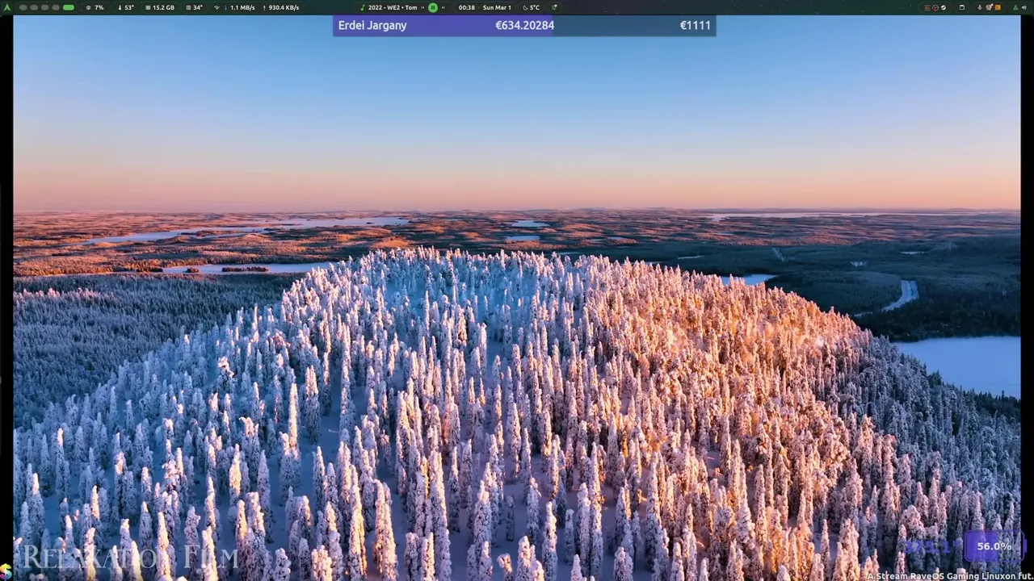Select the first grey workspace dot
1034x581 pixels.
(23, 7)
